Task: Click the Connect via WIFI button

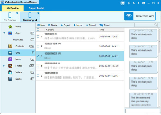Action: tap(140, 16)
